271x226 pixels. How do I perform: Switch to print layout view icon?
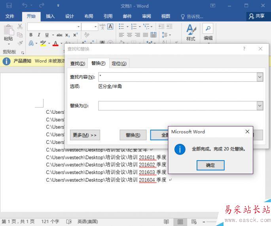[x=180, y=222]
